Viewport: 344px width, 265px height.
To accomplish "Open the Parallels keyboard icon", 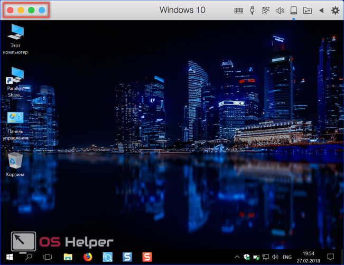I will click(x=238, y=11).
